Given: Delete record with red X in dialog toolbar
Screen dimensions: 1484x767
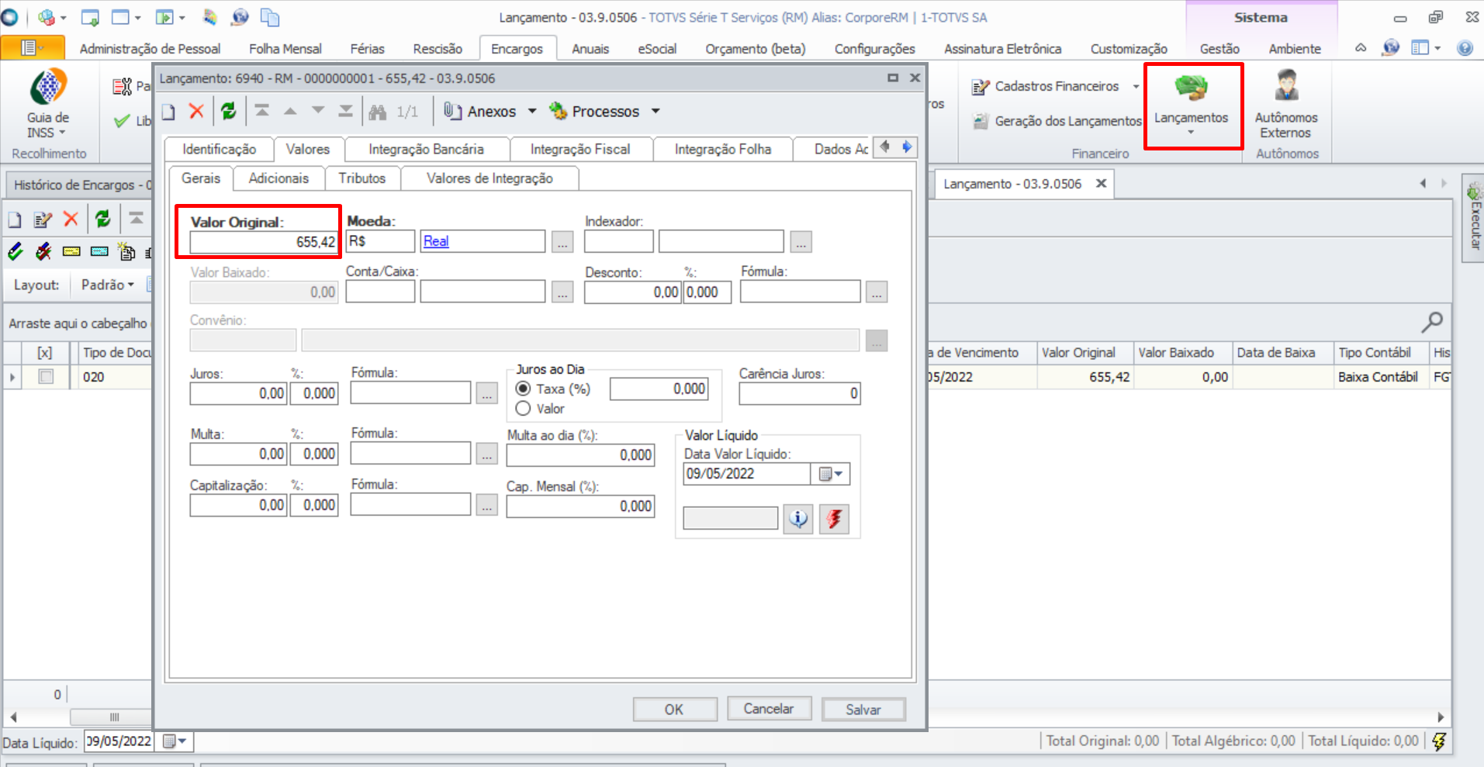Looking at the screenshot, I should pyautogui.click(x=196, y=112).
